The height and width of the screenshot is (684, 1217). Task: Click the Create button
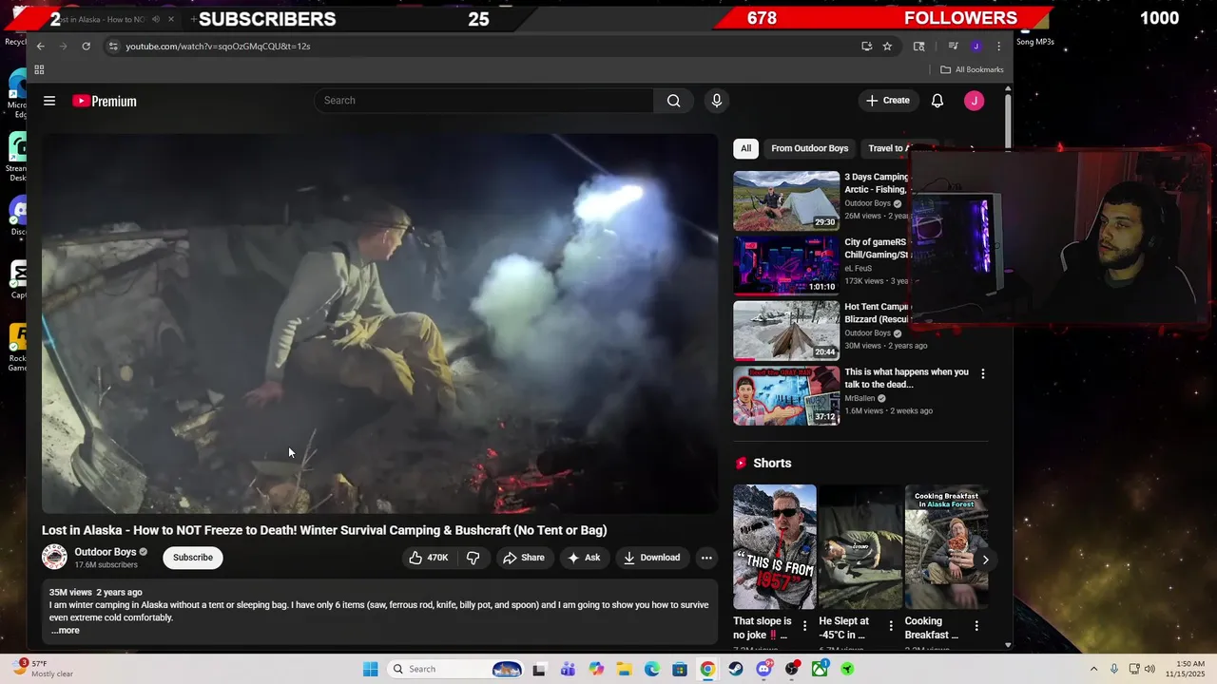tap(888, 101)
